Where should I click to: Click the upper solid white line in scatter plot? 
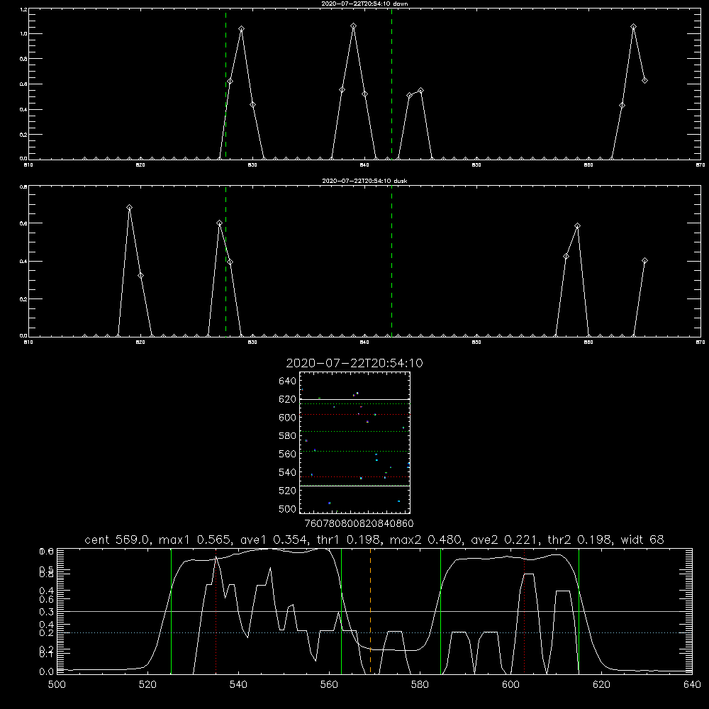point(354,400)
